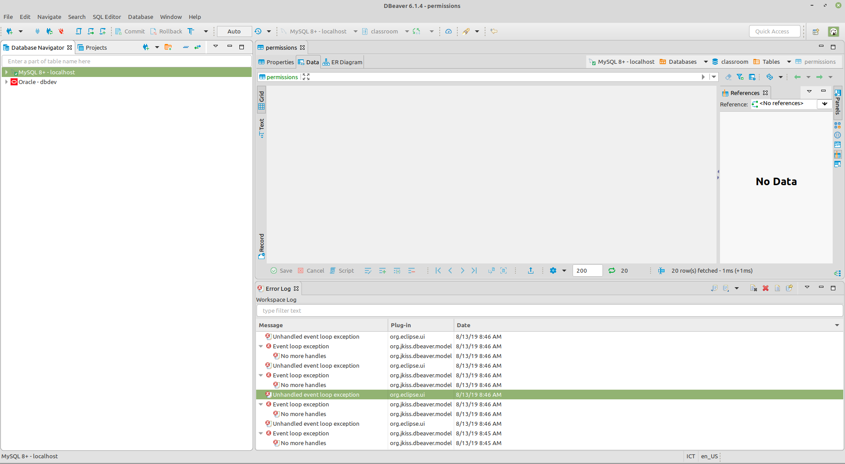Click the red Disconnect plug icon
This screenshot has height=464, width=845.
coord(61,31)
